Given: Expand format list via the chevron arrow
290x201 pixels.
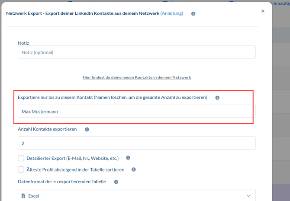Looking at the screenshot, I should [248, 196].
